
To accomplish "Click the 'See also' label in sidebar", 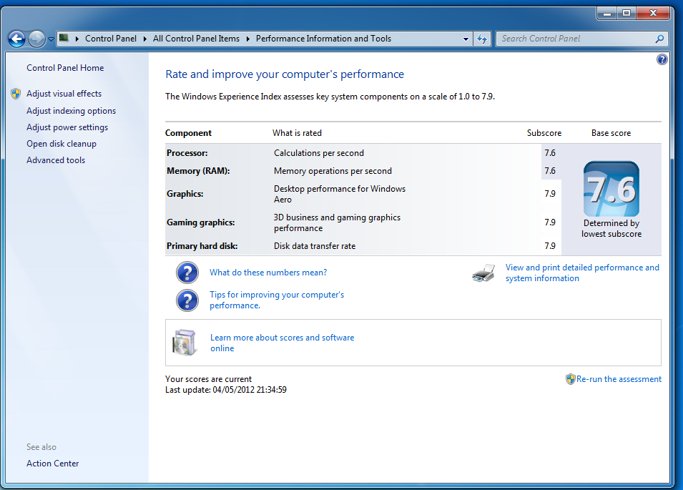I will [41, 447].
